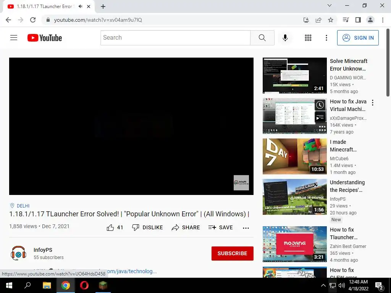This screenshot has width=391, height=293.
Task: Open menu for How to fix Java video
Action: tap(373, 102)
